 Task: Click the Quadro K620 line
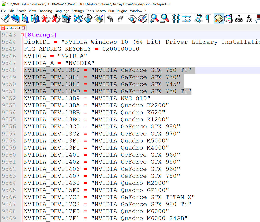[x=94, y=113]
